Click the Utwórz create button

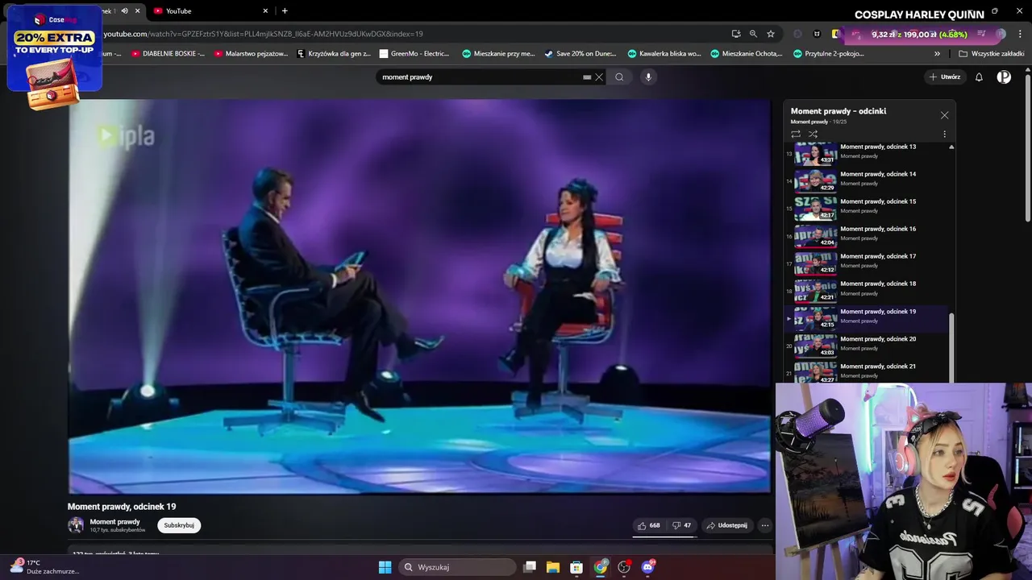point(945,77)
